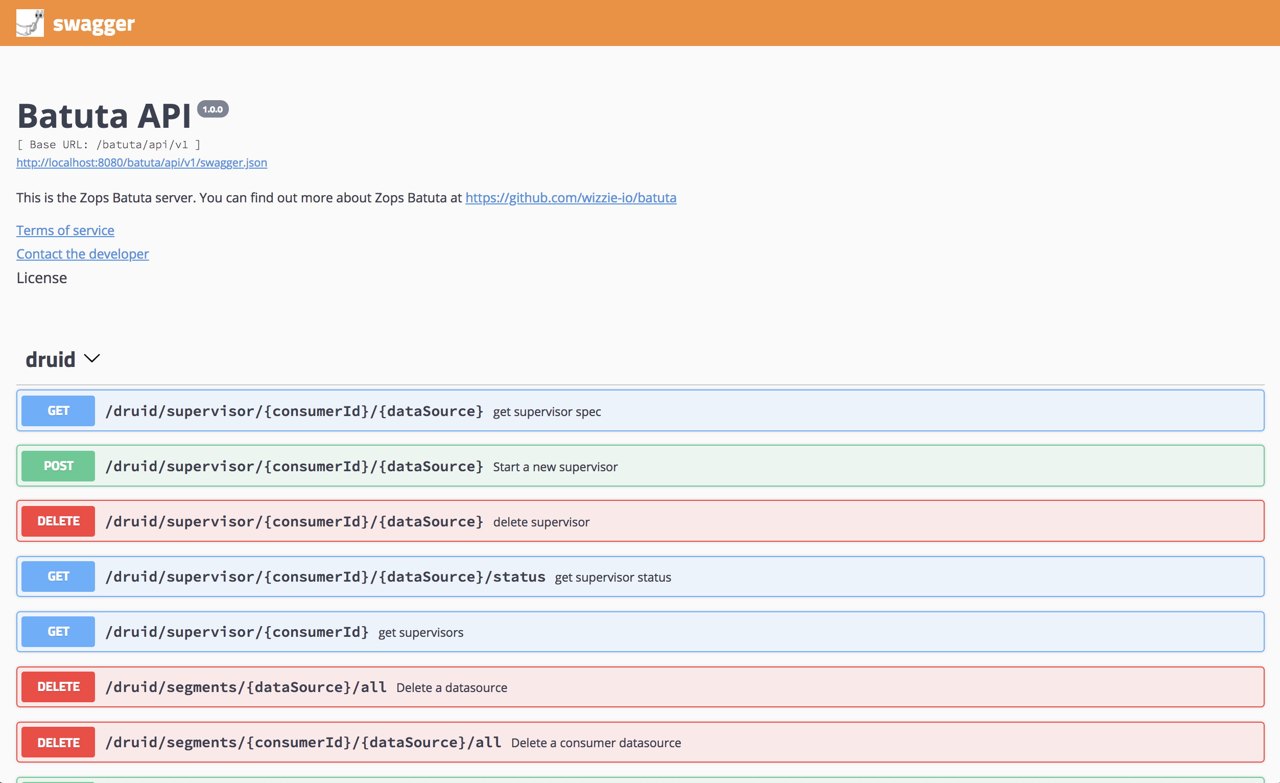Click the 'get supervisors' summary text
Screen dimensions: 1280x783
421,632
